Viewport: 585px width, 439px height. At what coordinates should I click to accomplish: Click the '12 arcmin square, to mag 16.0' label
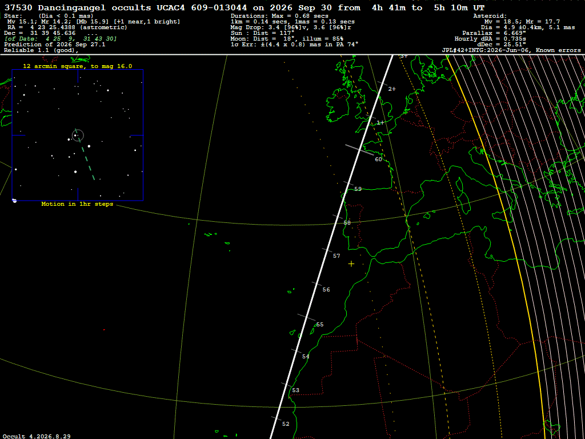(78, 66)
